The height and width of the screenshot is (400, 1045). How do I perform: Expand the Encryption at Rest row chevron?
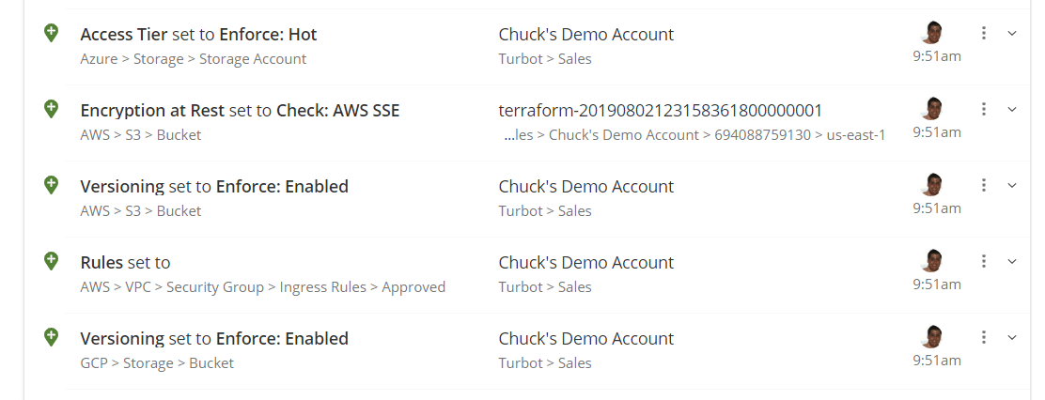1012,109
